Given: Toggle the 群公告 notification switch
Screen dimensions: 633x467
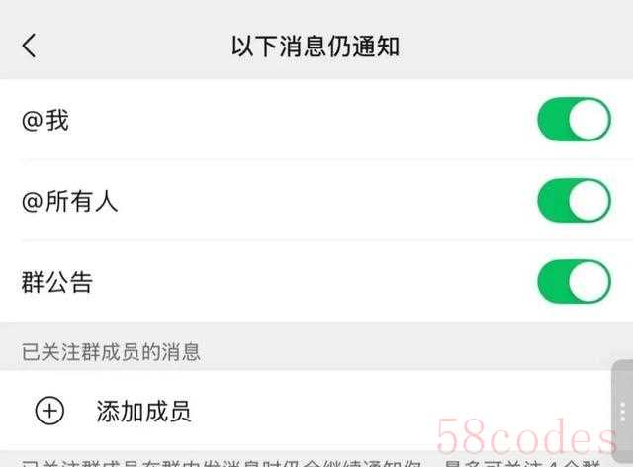Looking at the screenshot, I should point(574,281).
